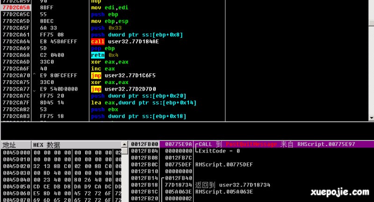Screen dimensions: 374x202
Task: Click 'push dword ptr ss:[ebp+0x8]' line
Action: click(x=137, y=35)
